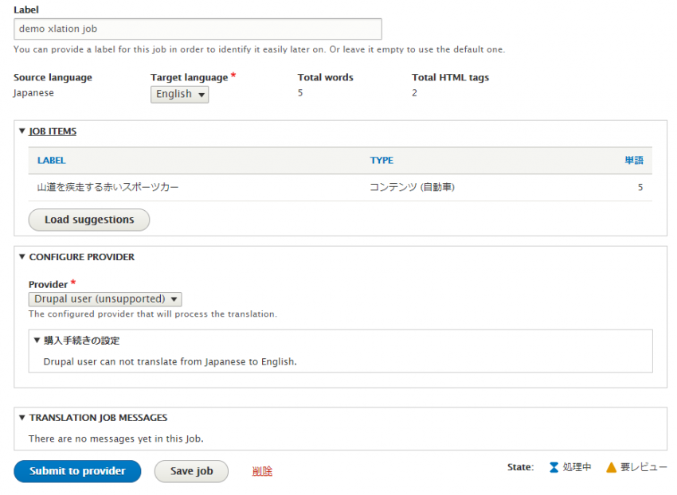This screenshot has height=495, width=677.
Task: Click the hourglass processing state icon
Action: [554, 468]
